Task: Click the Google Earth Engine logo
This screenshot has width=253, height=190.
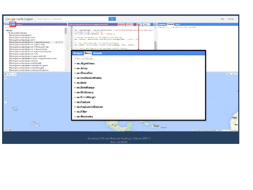Action: (x=19, y=19)
